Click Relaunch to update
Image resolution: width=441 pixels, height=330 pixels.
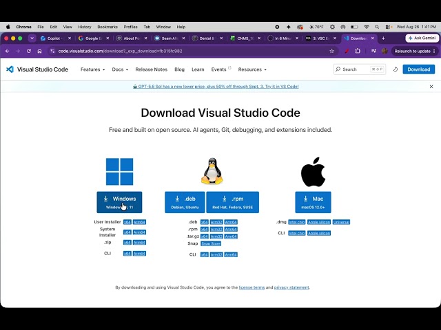click(x=415, y=51)
